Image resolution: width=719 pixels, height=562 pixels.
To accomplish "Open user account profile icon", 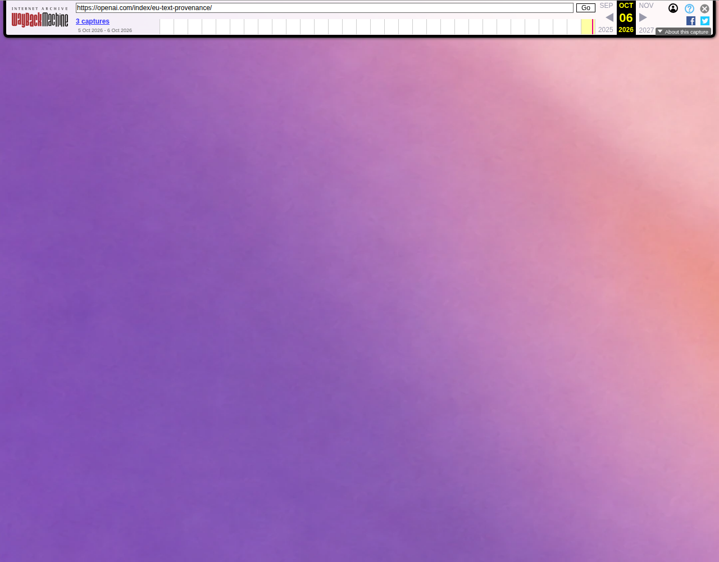I will point(673,8).
